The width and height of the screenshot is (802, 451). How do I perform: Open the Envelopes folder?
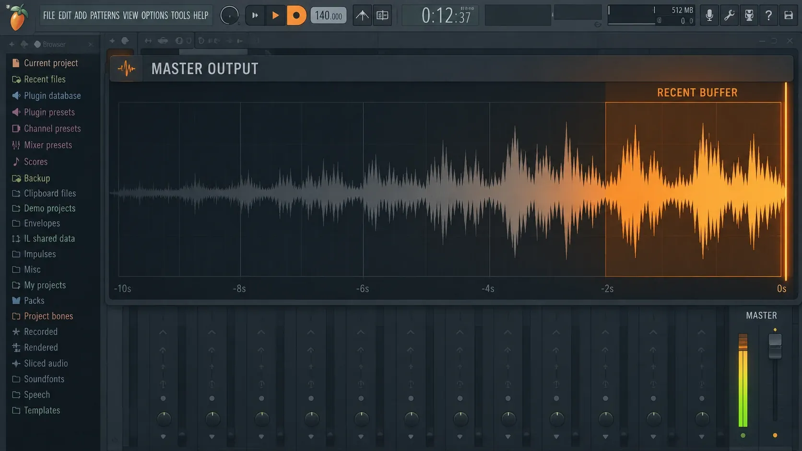[36, 223]
